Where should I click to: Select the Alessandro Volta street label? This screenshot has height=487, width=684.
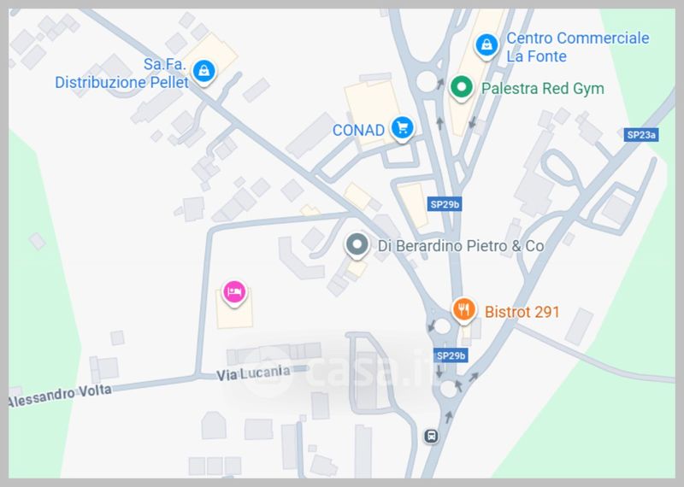(60, 395)
